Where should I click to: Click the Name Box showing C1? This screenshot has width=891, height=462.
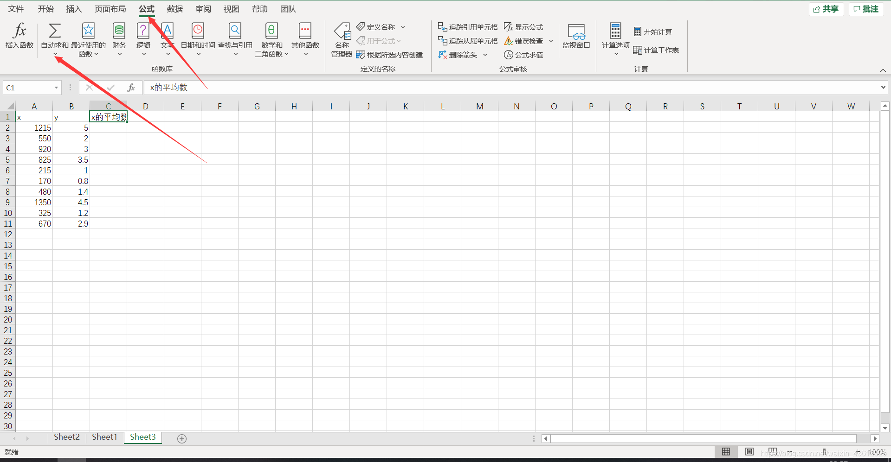pyautogui.click(x=28, y=88)
